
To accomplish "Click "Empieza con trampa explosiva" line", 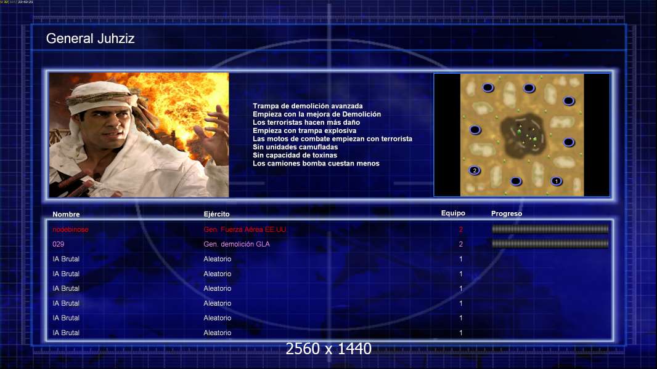I will [x=304, y=130].
